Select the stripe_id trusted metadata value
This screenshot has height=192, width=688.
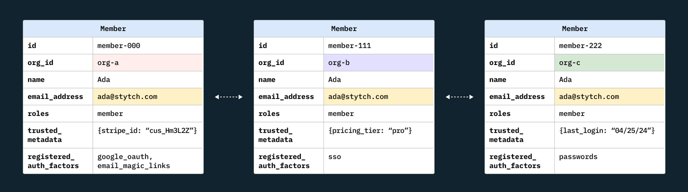click(147, 131)
